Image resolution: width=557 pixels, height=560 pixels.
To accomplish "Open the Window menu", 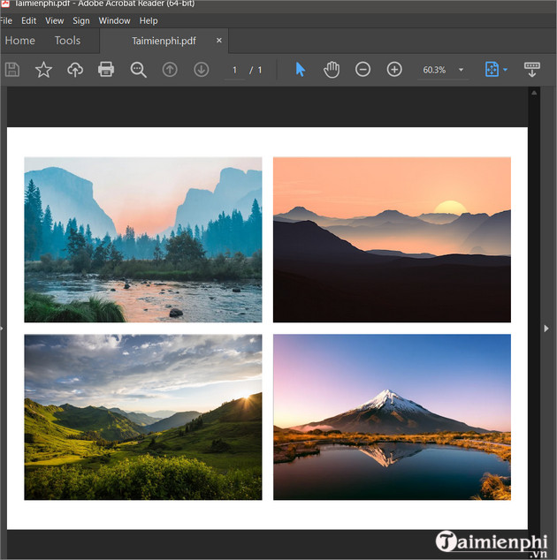I will pyautogui.click(x=114, y=20).
